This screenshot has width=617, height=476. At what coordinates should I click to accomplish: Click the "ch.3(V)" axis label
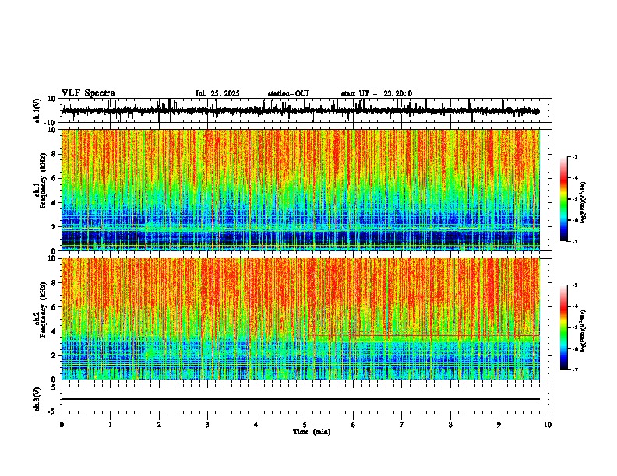(37, 400)
